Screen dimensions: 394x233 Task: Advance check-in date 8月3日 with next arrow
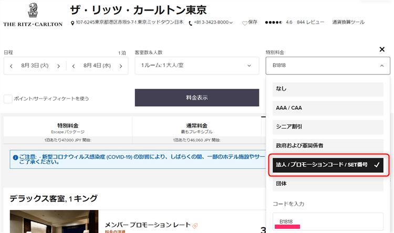tap(58, 66)
